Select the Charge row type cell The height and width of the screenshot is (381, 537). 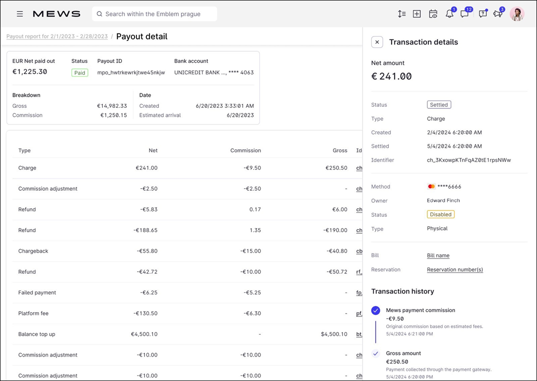tap(27, 168)
